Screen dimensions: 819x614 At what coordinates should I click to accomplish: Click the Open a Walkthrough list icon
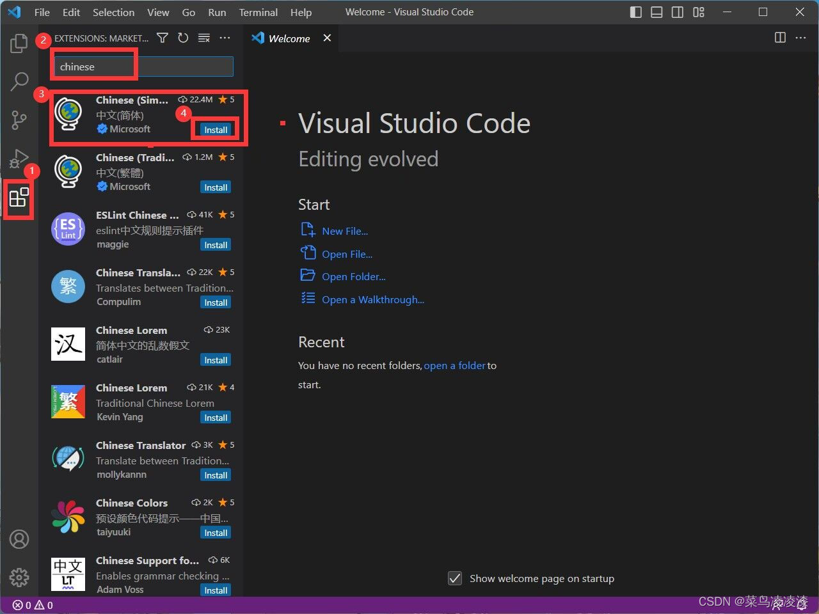point(308,298)
